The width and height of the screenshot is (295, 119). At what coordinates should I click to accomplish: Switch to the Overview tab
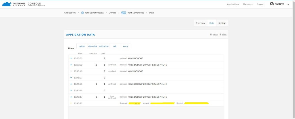(200, 23)
